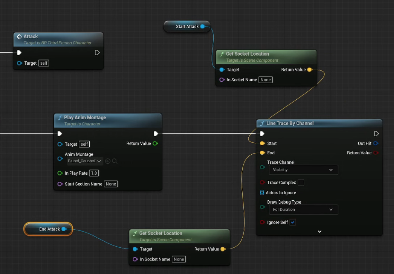This screenshot has height=274, width=394.
Task: Enable the Trace Complex checkbox
Action: pyautogui.click(x=301, y=182)
